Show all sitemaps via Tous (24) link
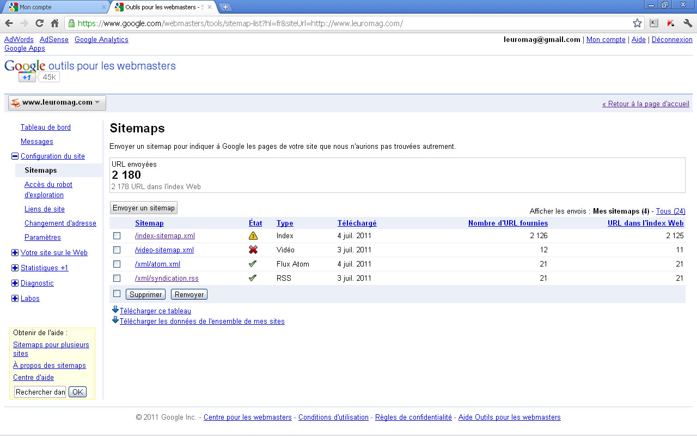Screen dimensions: 697x436 tap(670, 211)
